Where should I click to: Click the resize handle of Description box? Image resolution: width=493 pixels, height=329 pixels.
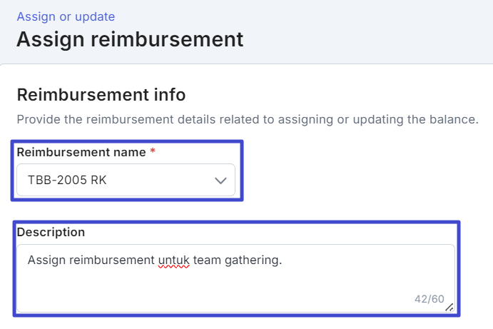[x=449, y=307]
